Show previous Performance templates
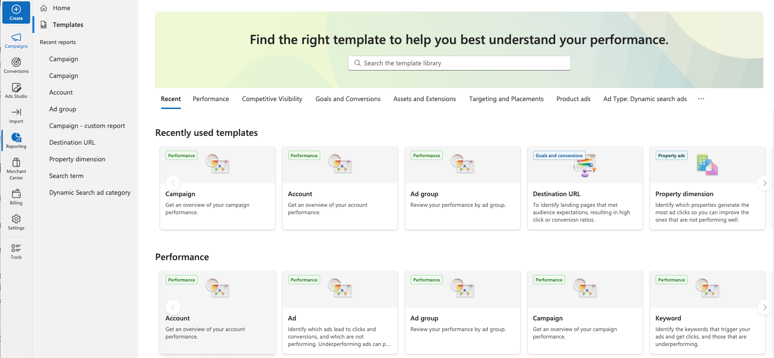Viewport: 774px width, 358px height. point(173,307)
